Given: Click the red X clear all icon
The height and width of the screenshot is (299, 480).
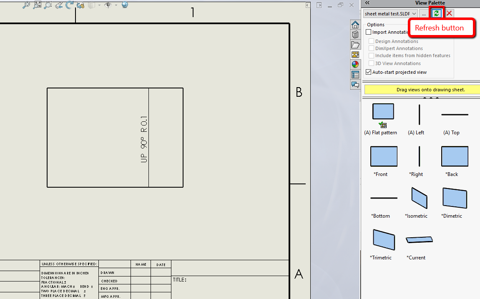Looking at the screenshot, I should pos(449,13).
